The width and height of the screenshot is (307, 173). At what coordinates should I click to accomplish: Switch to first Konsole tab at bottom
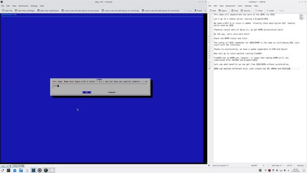[x=6, y=166]
